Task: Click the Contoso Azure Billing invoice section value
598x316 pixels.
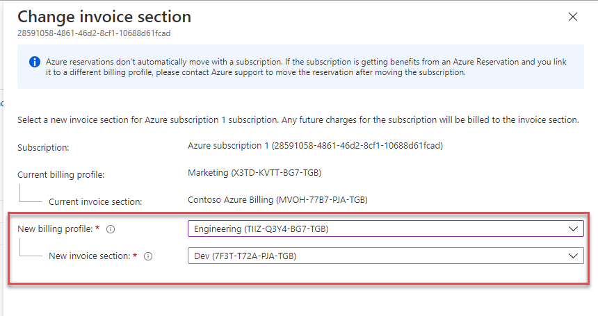Action: 277,199
